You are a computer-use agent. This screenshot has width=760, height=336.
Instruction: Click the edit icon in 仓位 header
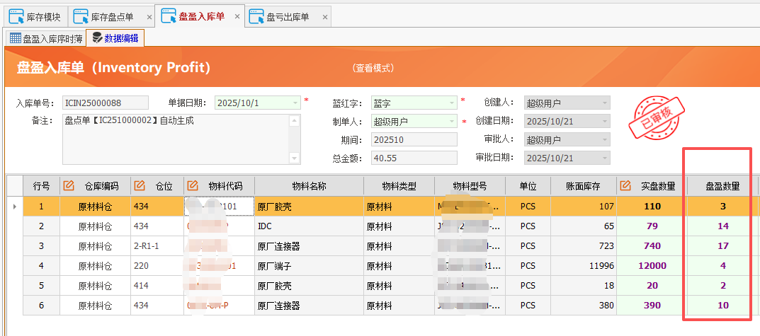pyautogui.click(x=140, y=185)
